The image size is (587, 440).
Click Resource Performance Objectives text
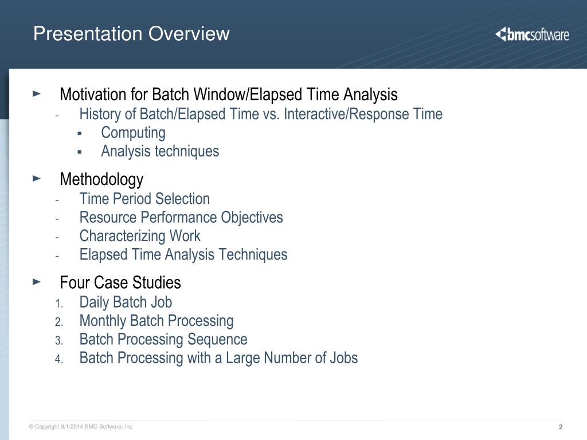[x=181, y=217]
